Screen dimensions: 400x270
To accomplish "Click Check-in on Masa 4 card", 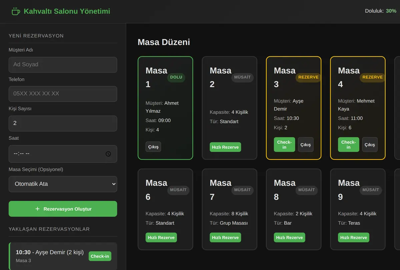I will pyautogui.click(x=349, y=144).
